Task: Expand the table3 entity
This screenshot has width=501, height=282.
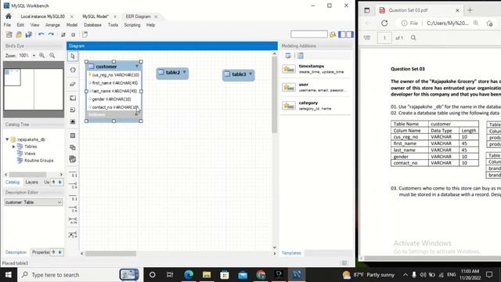Action: click(250, 74)
